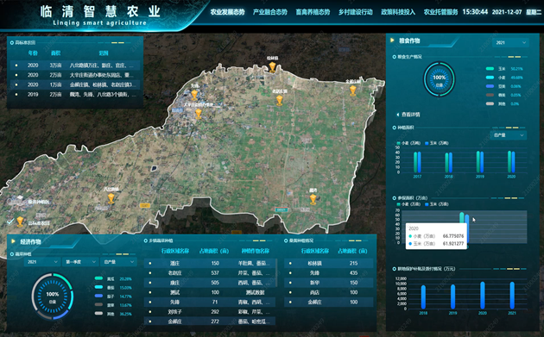Switch to the 农业发展态势 tab

[x=227, y=12]
